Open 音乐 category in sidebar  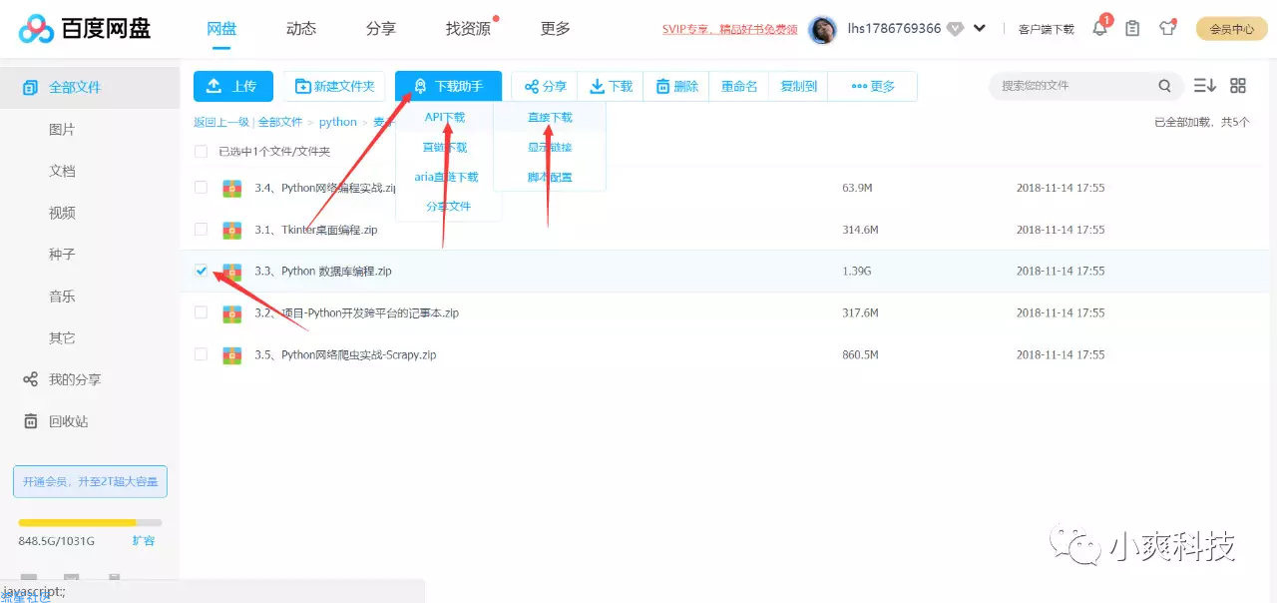62,297
